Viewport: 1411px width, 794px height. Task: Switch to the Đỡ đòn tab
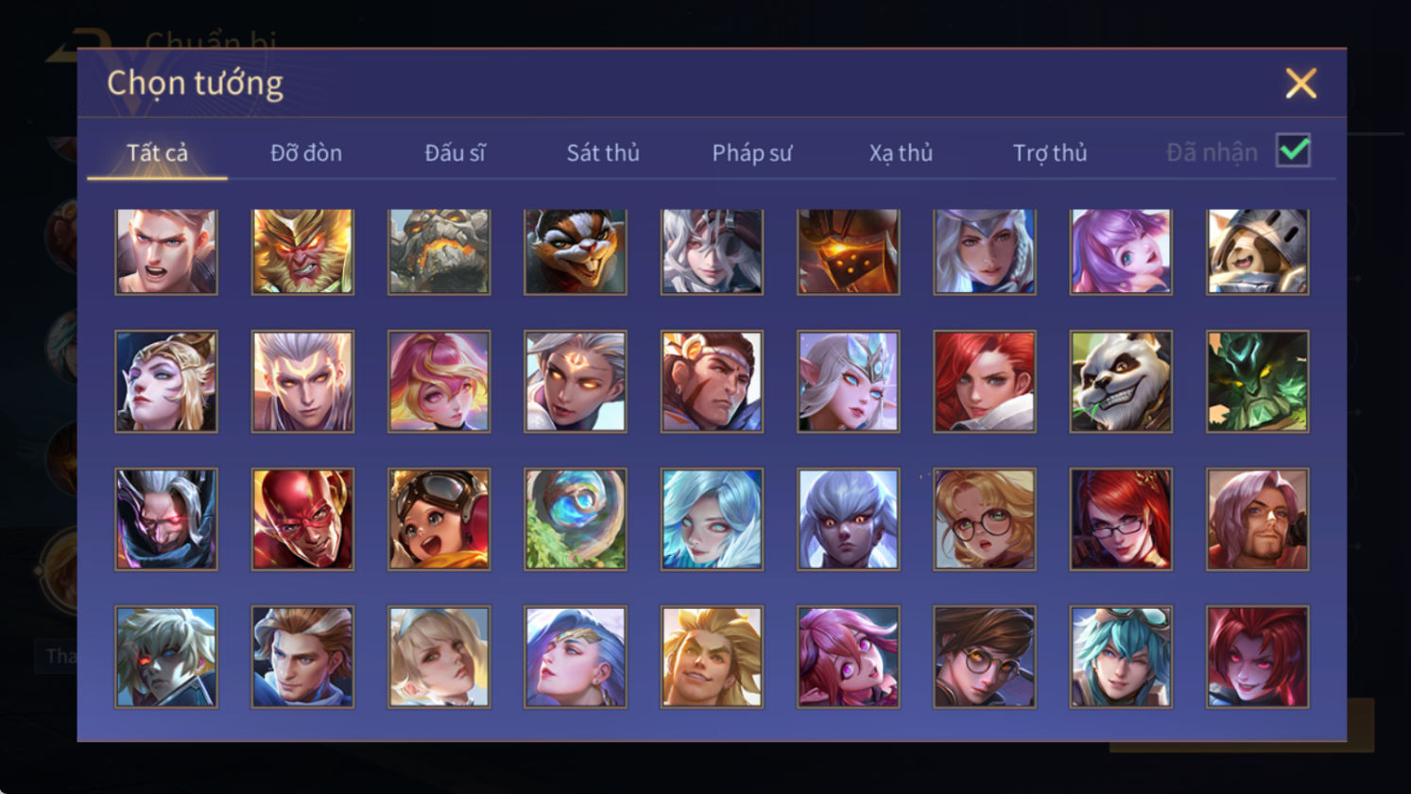click(x=306, y=153)
